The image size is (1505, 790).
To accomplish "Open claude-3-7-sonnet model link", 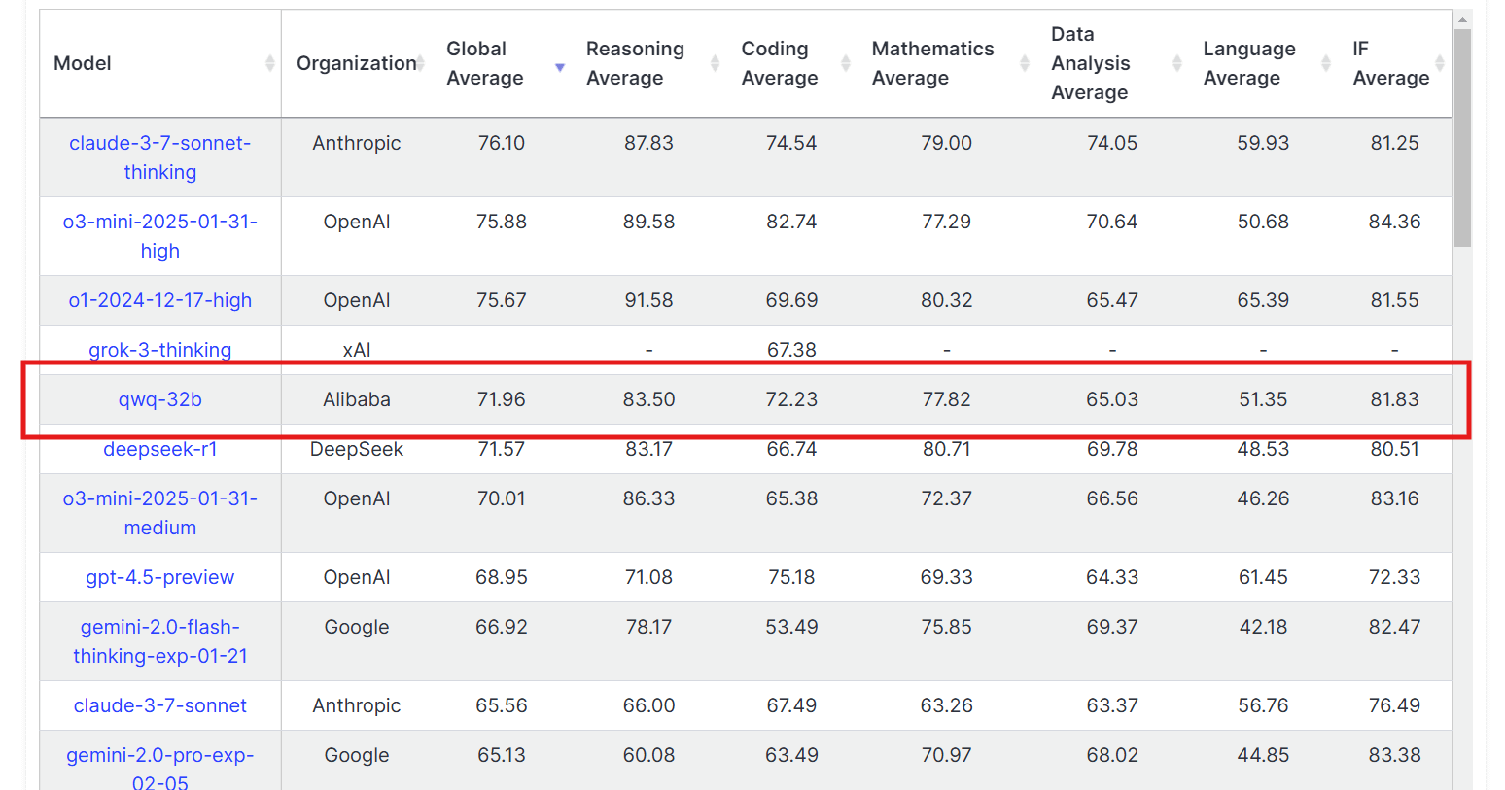I will tap(160, 705).
